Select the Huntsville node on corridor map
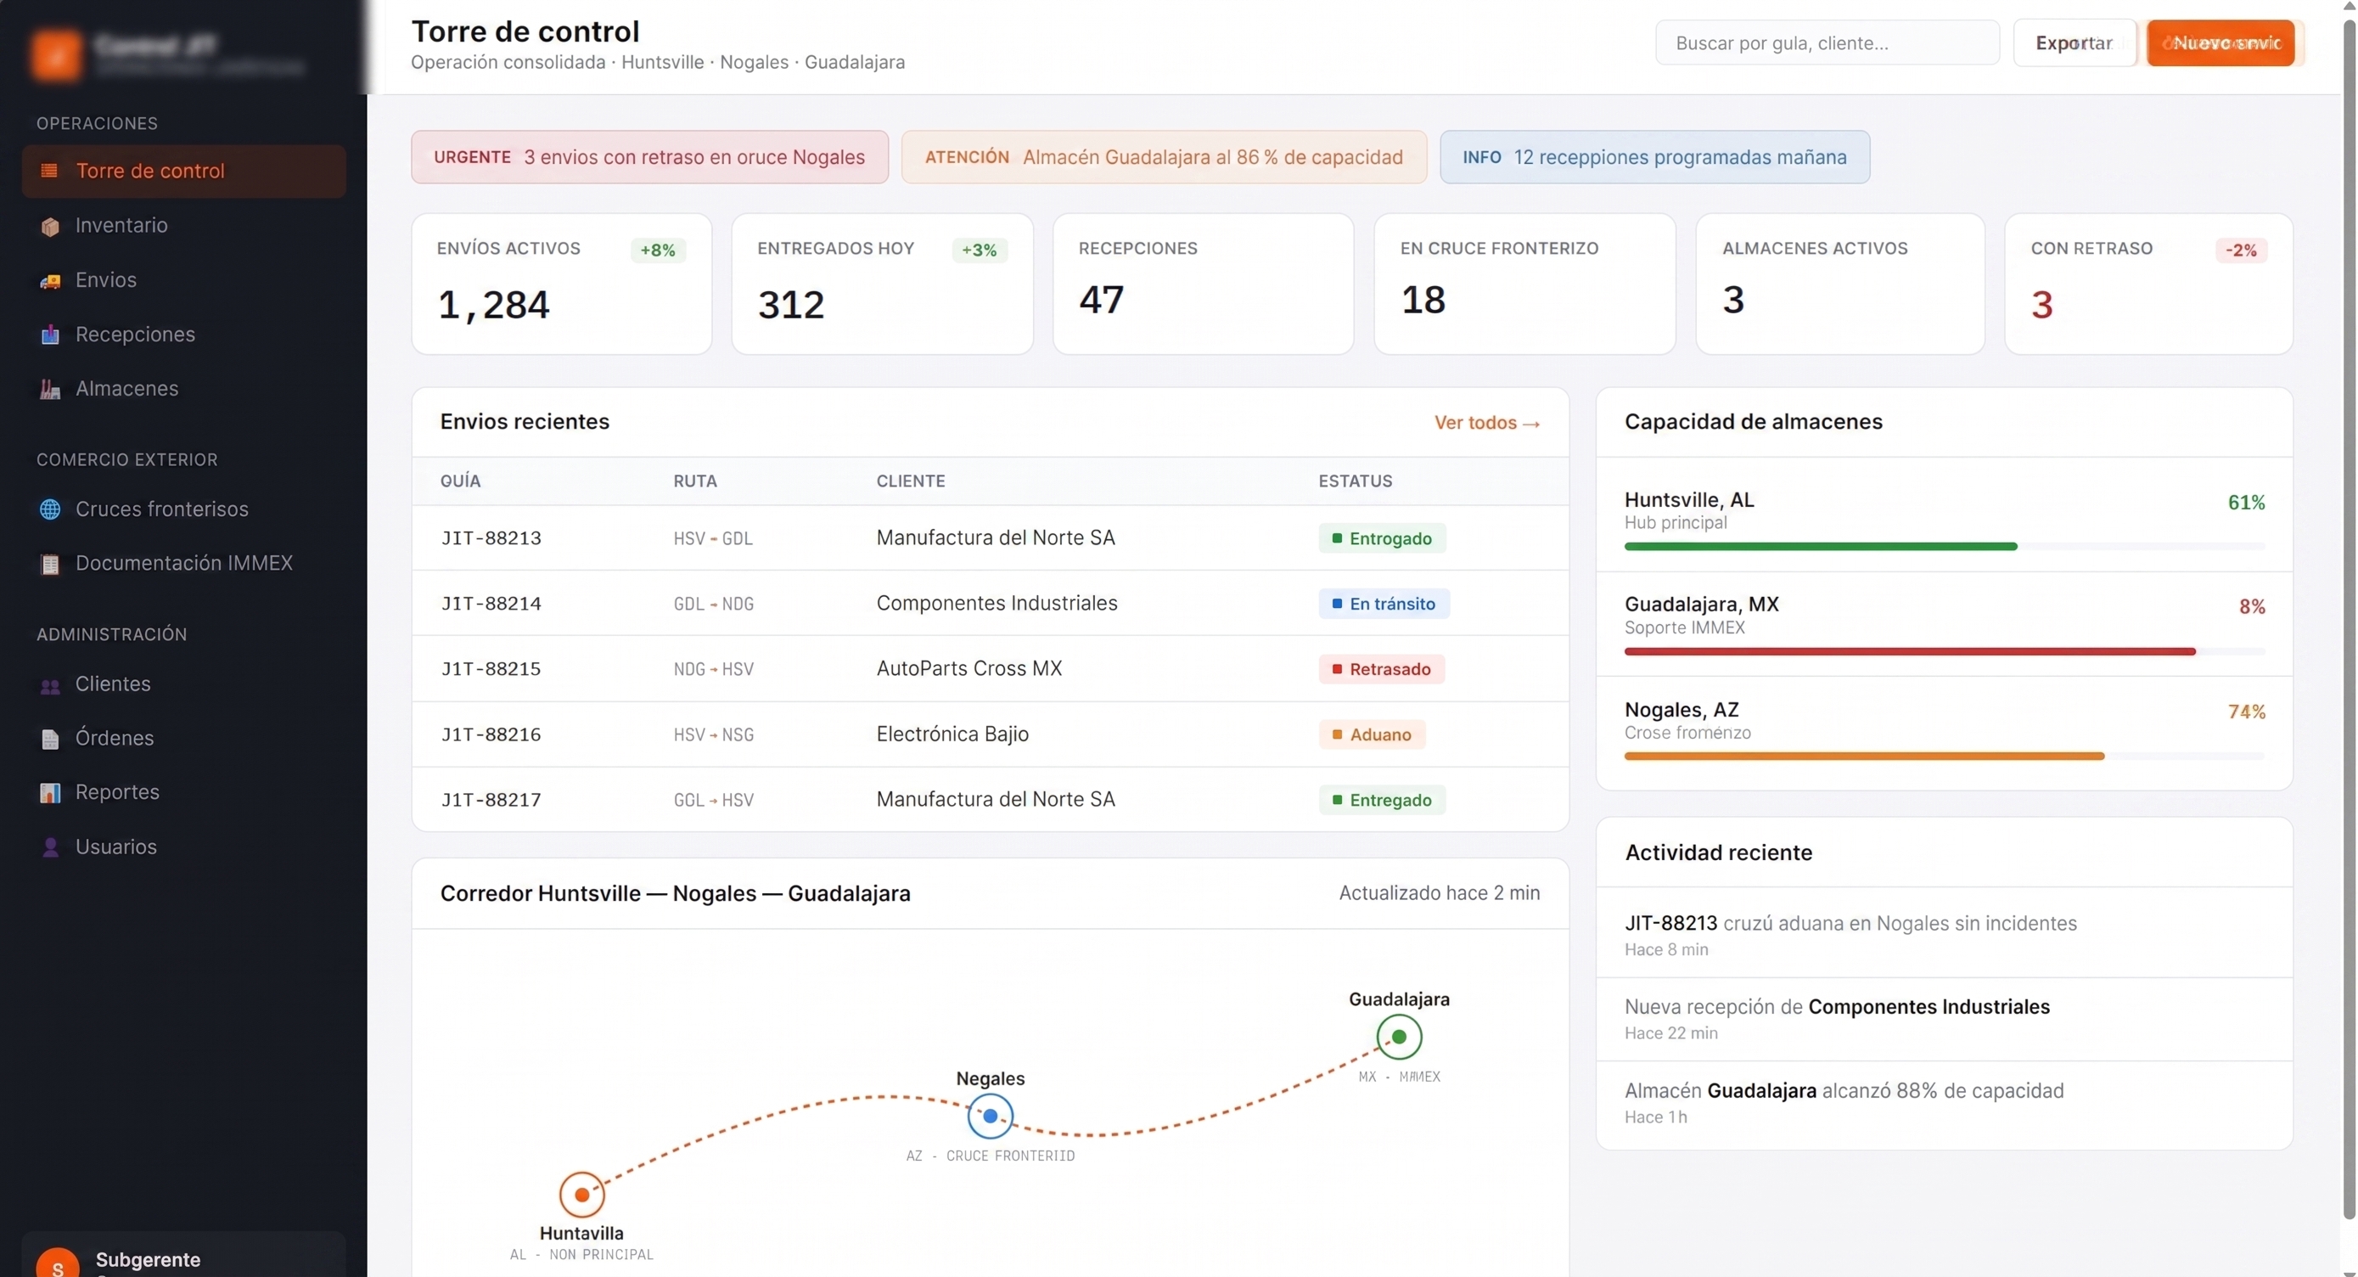The image size is (2358, 1277). (582, 1195)
